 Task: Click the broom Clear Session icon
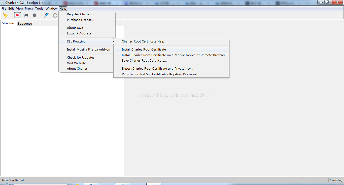(6, 15)
